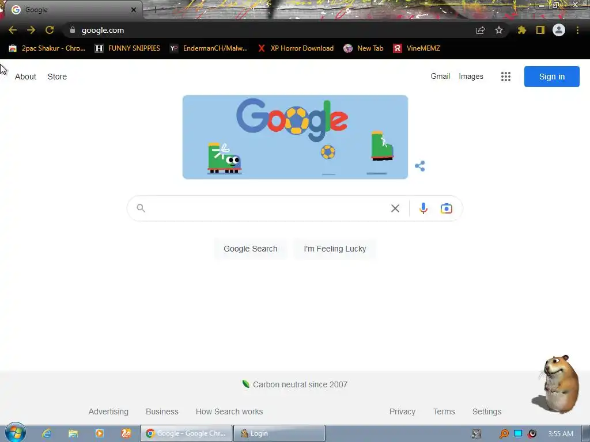Clear the search box with the X icon
The width and height of the screenshot is (590, 442).
395,208
